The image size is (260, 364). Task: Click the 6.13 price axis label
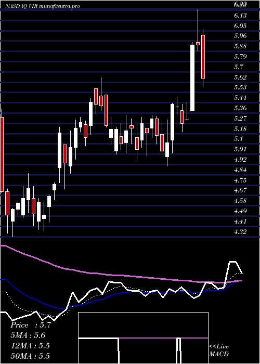point(240,15)
